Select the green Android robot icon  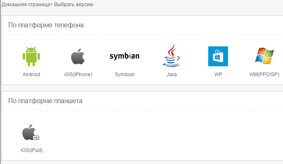(31, 56)
